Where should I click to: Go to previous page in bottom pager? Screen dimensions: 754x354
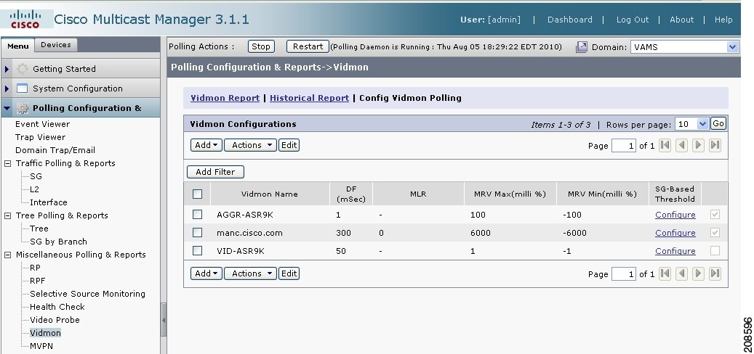point(681,273)
